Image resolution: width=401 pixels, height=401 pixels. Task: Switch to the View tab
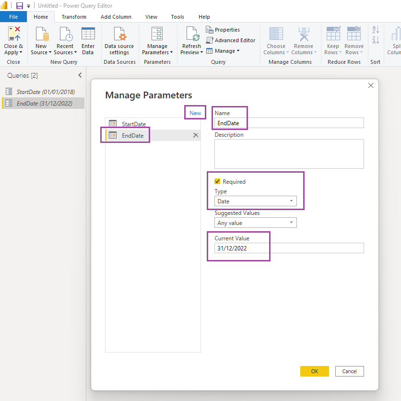[151, 17]
